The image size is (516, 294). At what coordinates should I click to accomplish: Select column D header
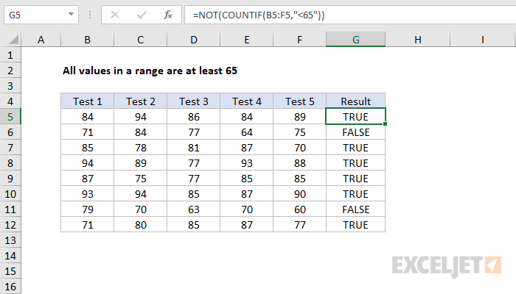tap(193, 40)
